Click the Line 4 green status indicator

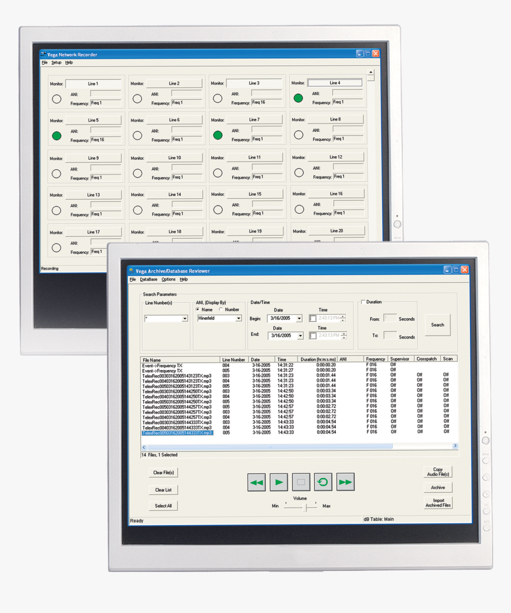point(298,98)
